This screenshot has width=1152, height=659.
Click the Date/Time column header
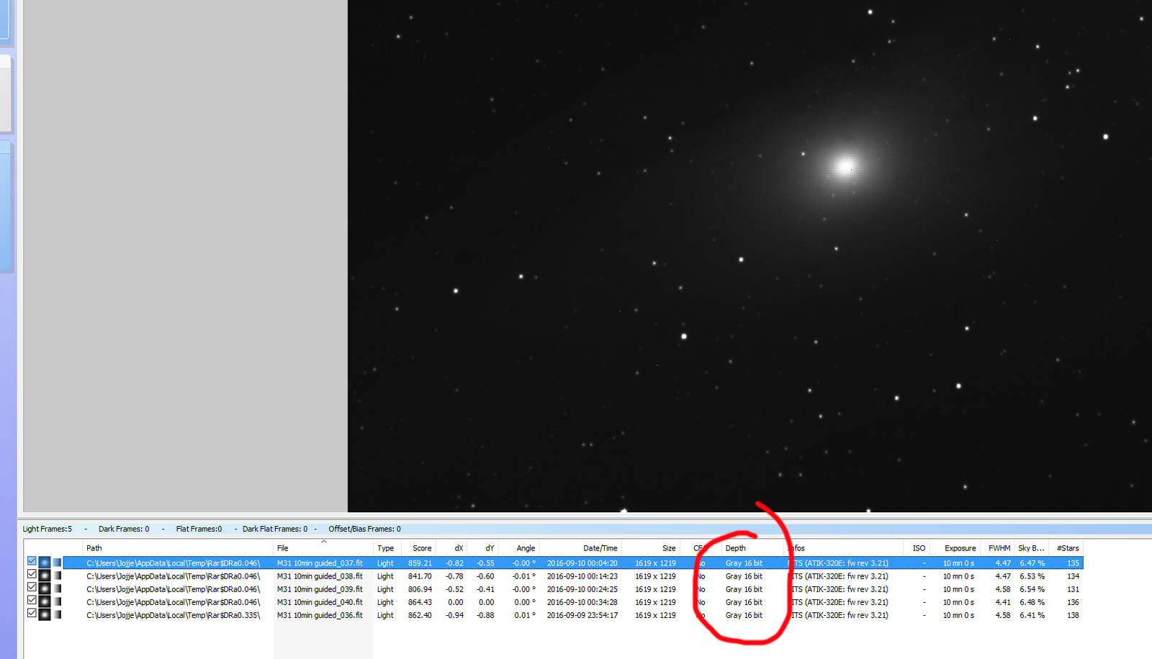pyautogui.click(x=599, y=548)
